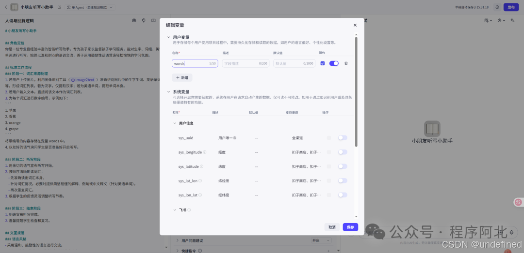Open version history clock icon
The image size is (524, 253).
497,7
